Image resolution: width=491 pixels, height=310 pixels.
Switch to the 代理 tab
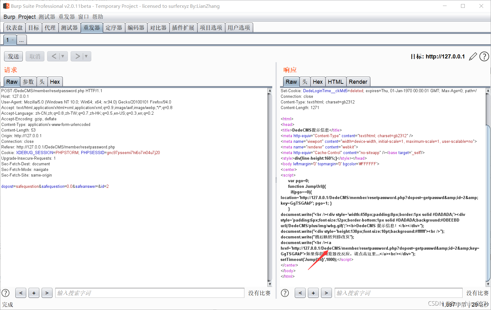(50, 28)
